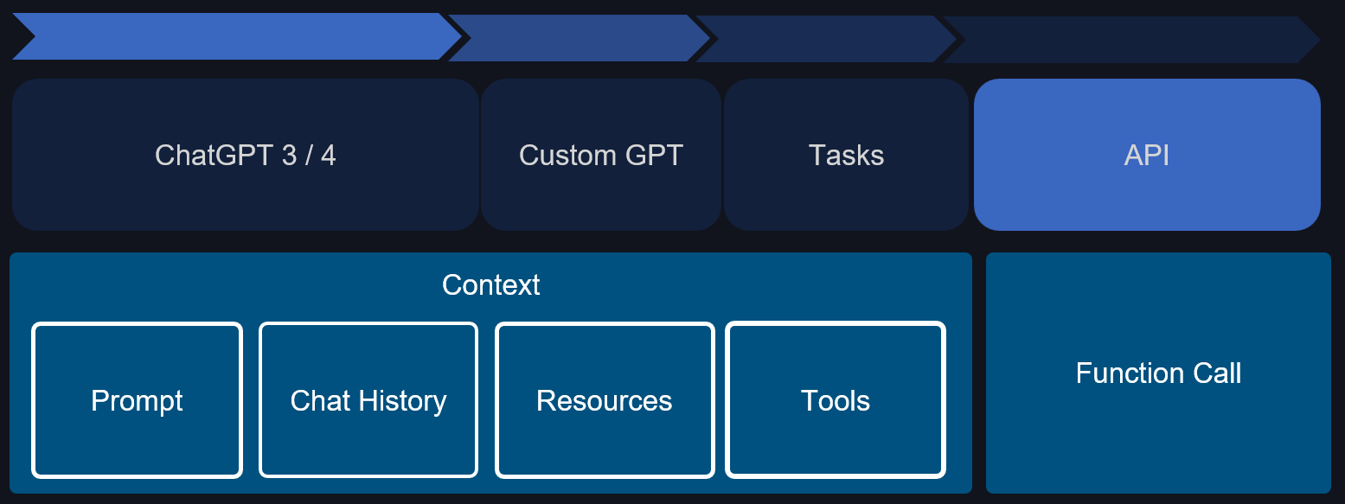Click the Context heading text

point(491,284)
